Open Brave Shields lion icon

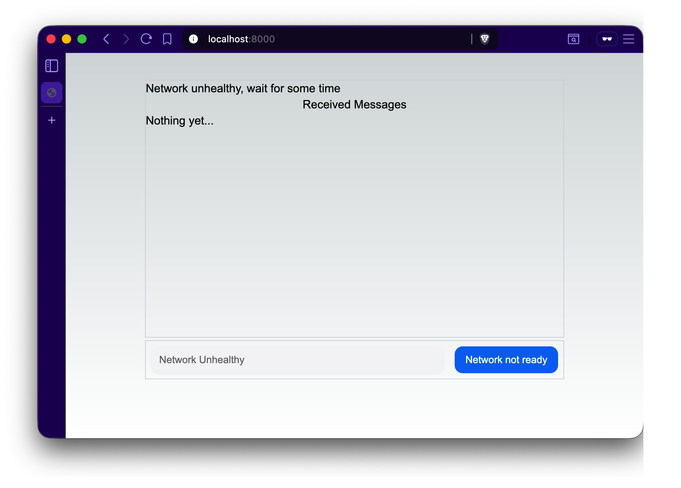(x=485, y=39)
